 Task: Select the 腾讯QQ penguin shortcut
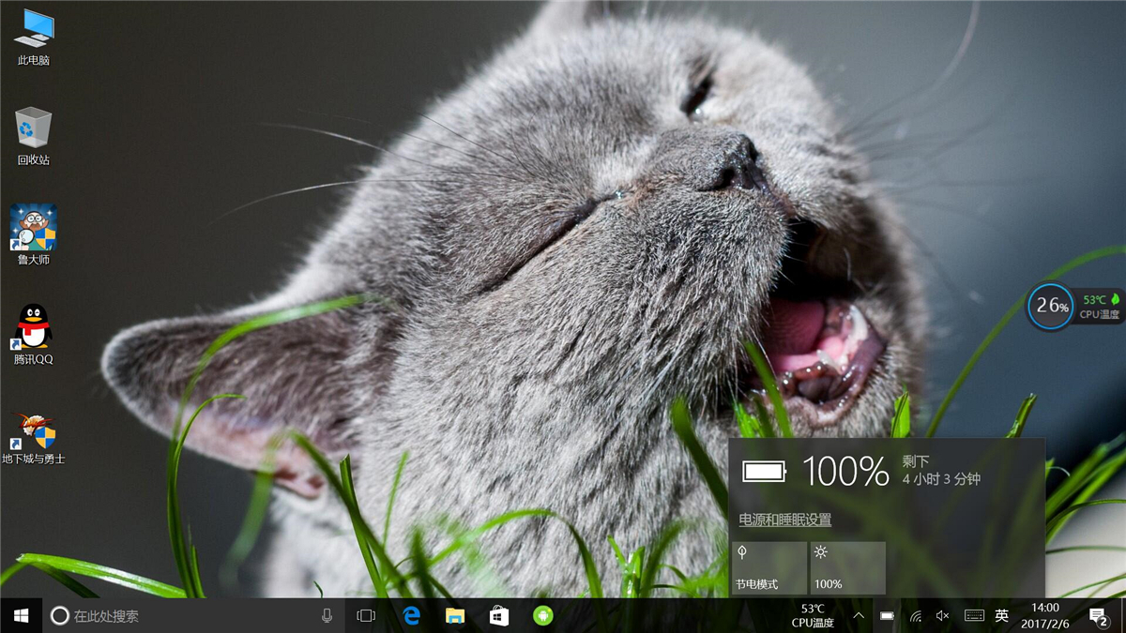tap(33, 328)
